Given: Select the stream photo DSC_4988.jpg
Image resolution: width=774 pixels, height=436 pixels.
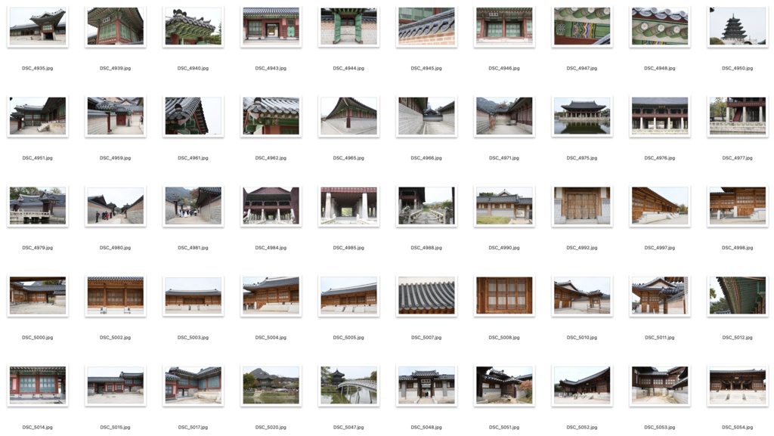Looking at the screenshot, I should point(426,206).
